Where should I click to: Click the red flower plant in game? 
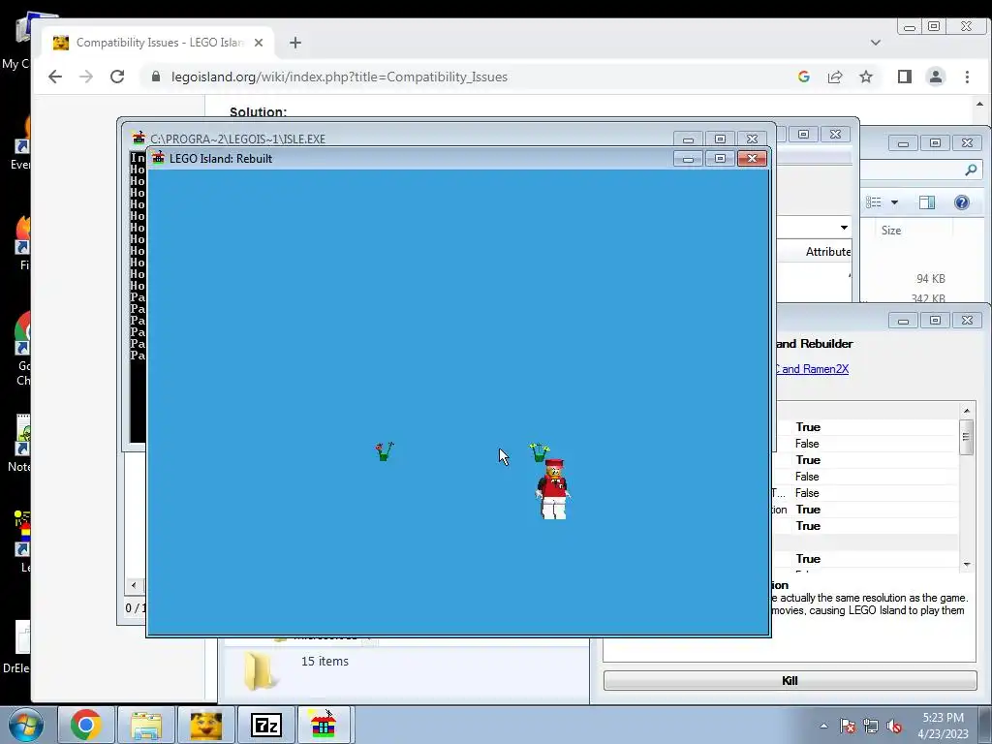coord(384,451)
